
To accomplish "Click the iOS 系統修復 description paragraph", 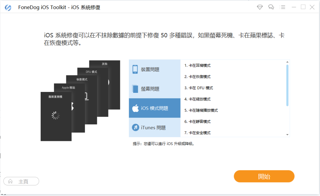I will [x=164, y=39].
